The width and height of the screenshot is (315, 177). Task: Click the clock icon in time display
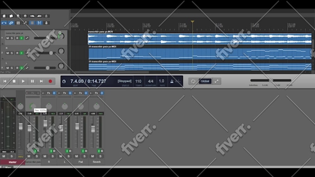64,81
